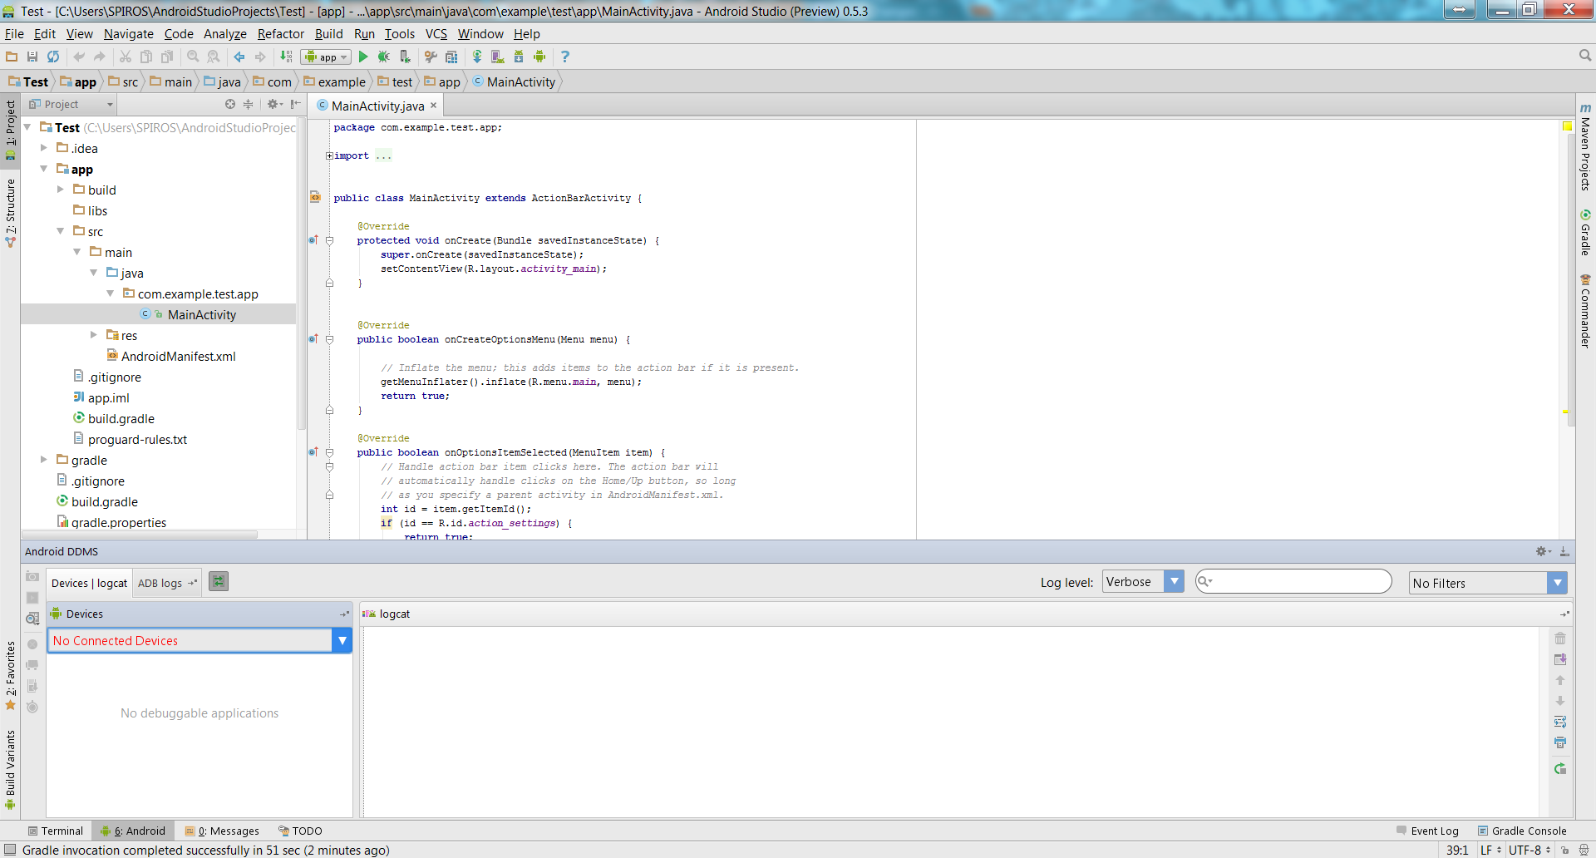1596x858 pixels.
Task: Toggle the Maven Projects side tab
Action: pos(1585,148)
